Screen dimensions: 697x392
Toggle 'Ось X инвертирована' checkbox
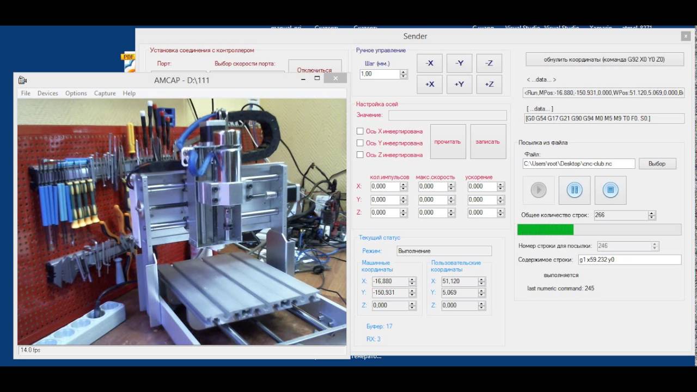click(x=360, y=131)
